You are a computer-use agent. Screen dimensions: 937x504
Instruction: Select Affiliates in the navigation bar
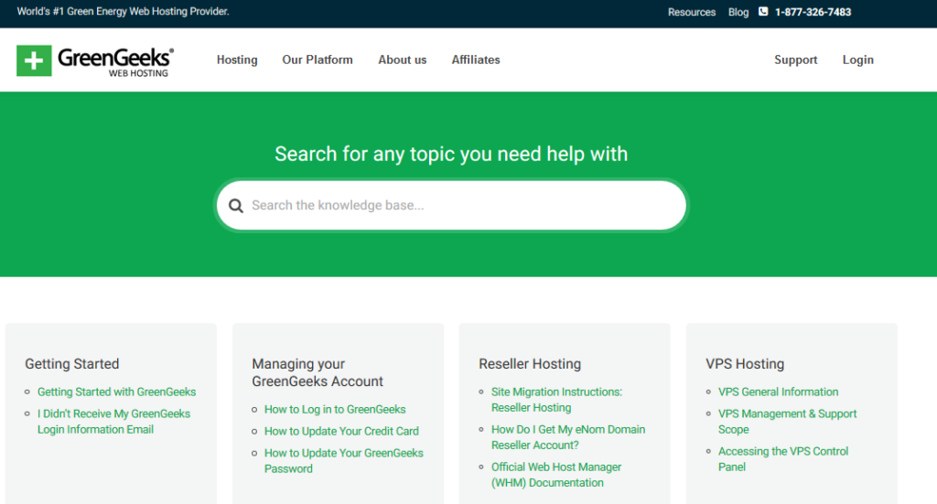(x=476, y=59)
